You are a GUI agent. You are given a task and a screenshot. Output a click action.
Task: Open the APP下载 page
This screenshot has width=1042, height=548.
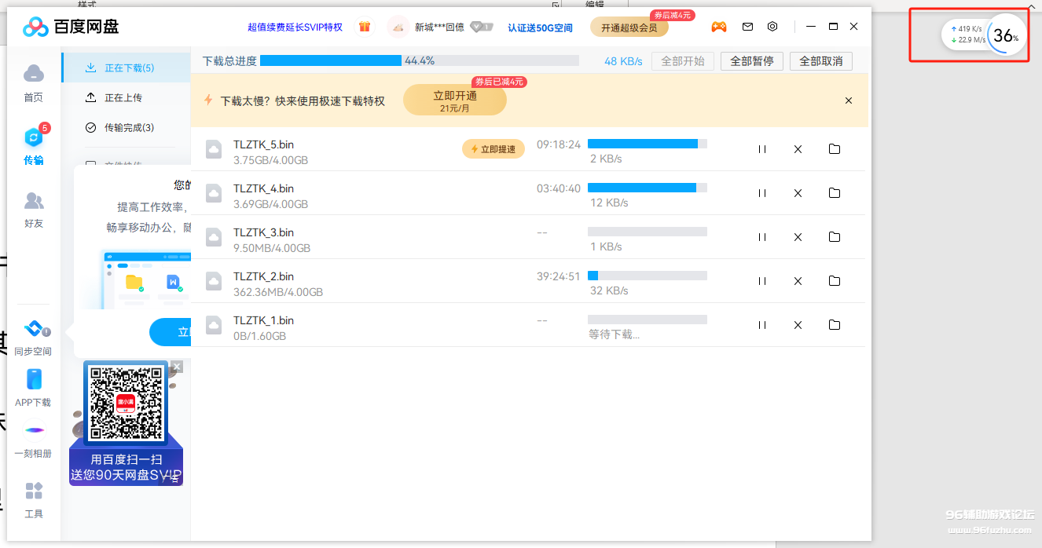click(33, 389)
